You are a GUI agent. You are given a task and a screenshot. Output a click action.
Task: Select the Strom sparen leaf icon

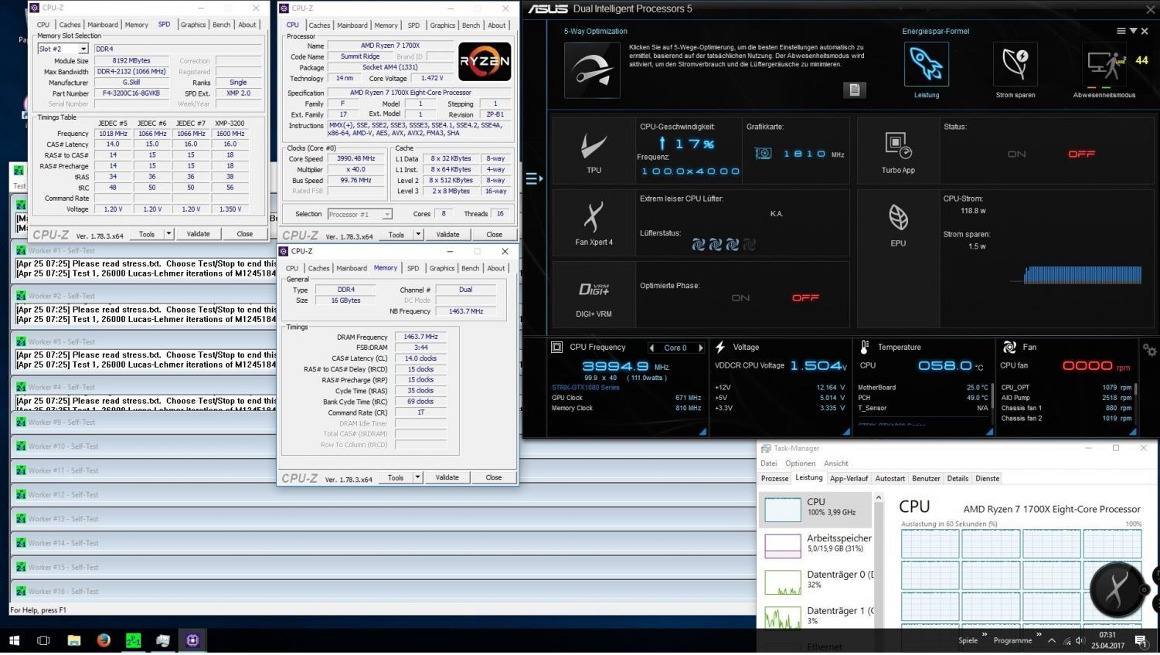pos(1015,64)
